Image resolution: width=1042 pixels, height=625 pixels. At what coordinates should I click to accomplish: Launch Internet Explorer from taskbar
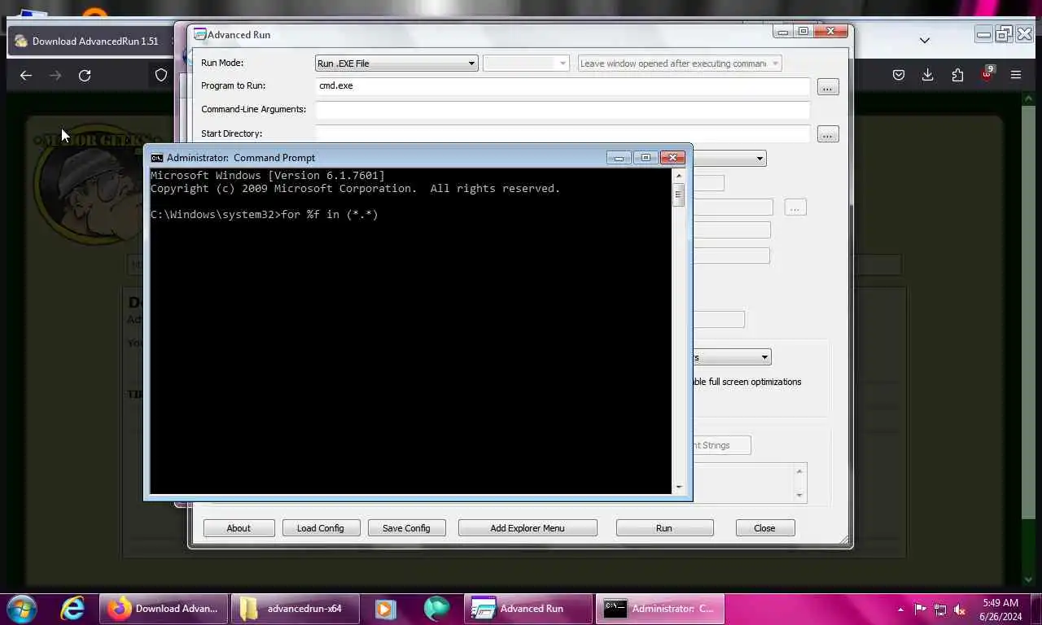point(72,609)
